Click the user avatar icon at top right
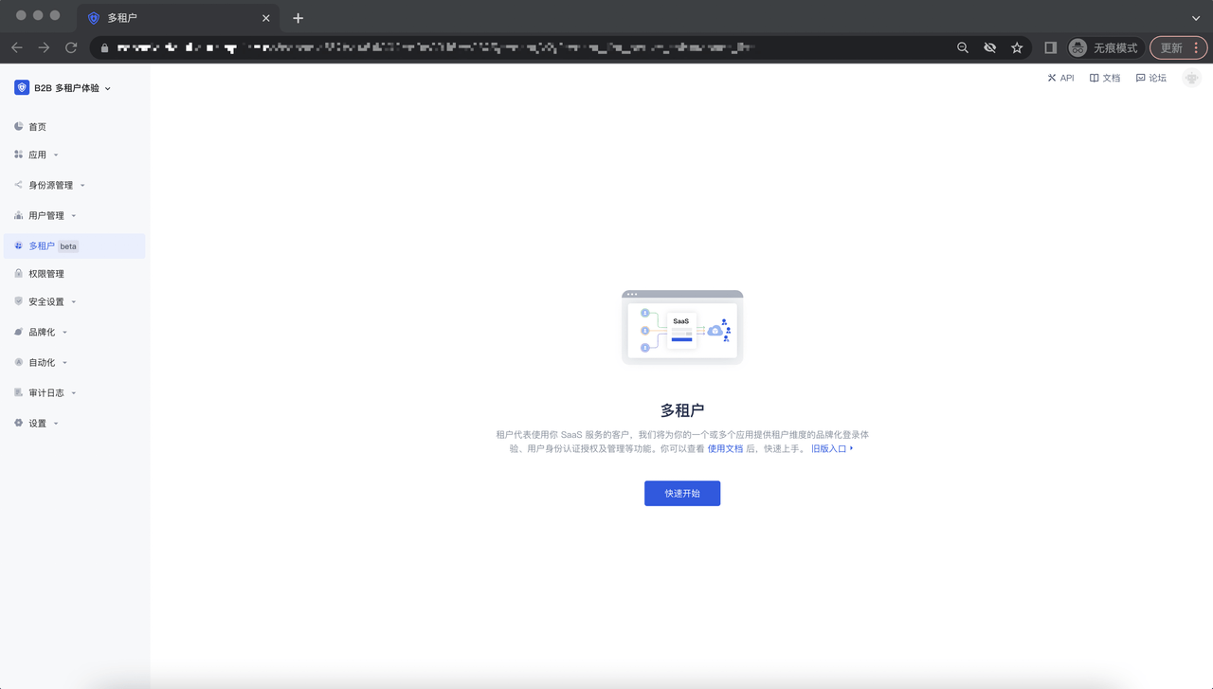Screen dimensions: 1213x689 click(1191, 78)
